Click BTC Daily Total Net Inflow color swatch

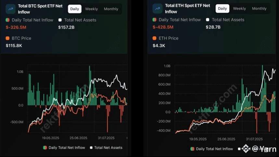(7, 20)
